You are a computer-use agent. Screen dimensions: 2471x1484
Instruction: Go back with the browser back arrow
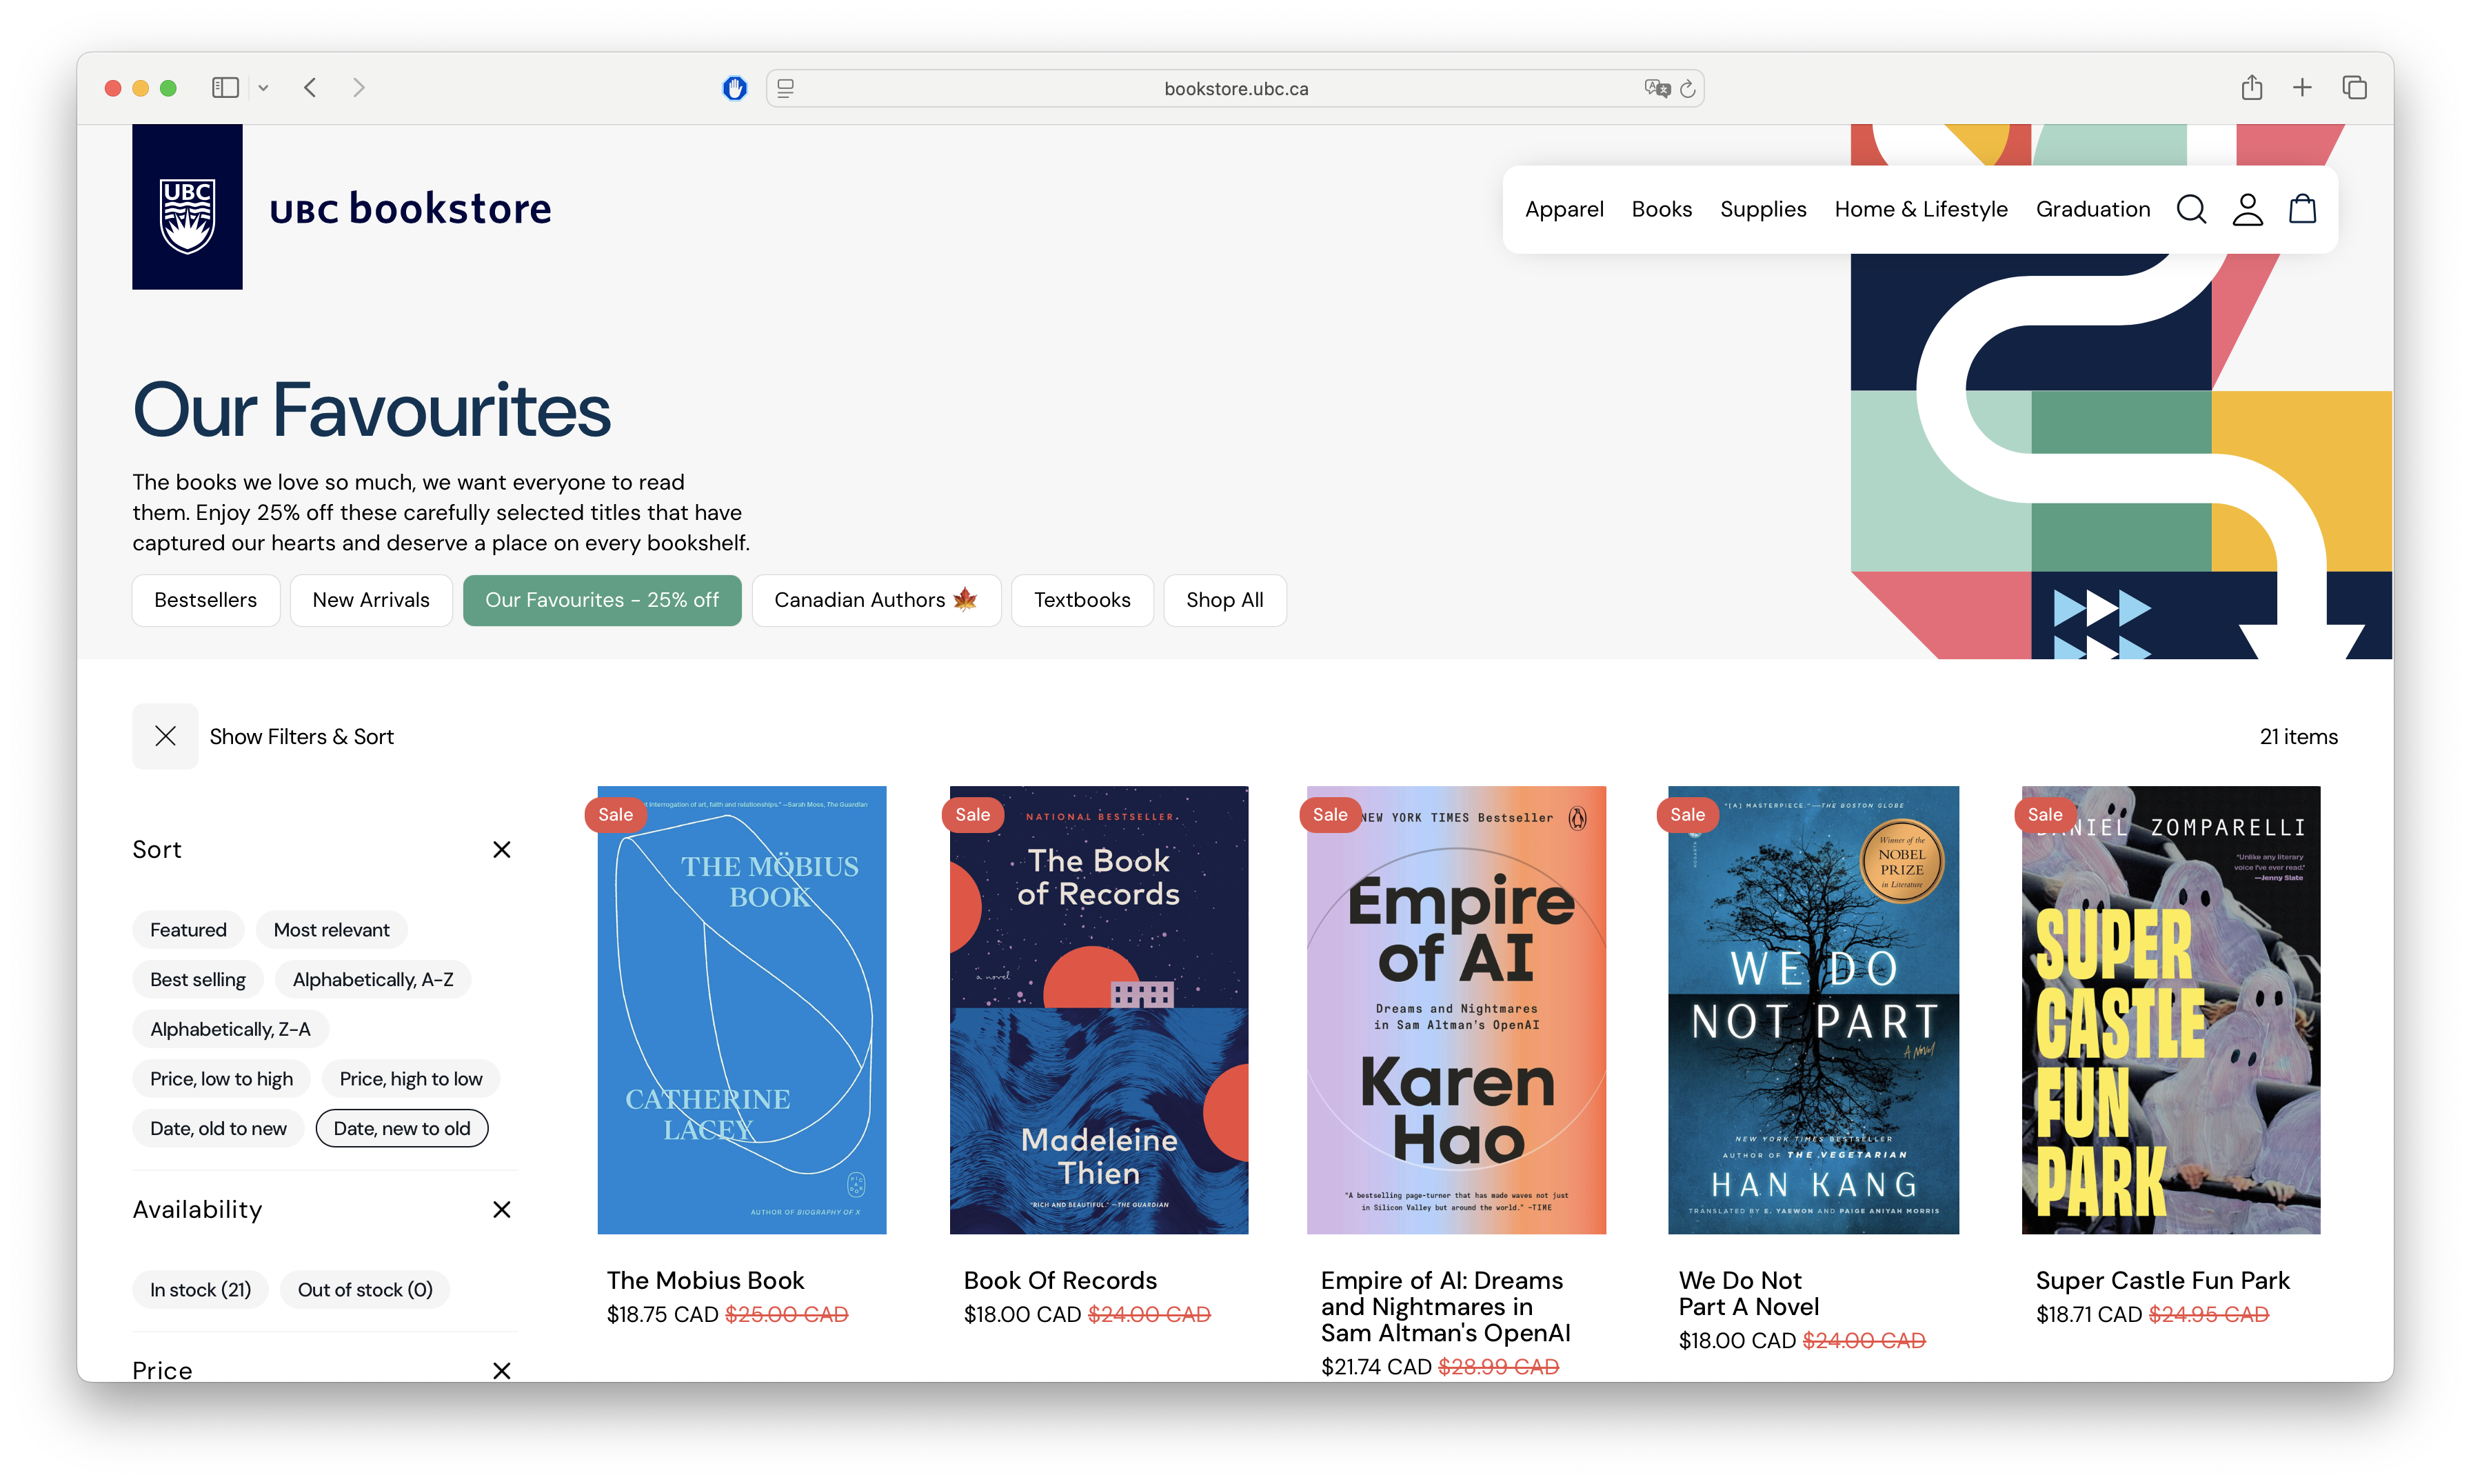coord(310,88)
